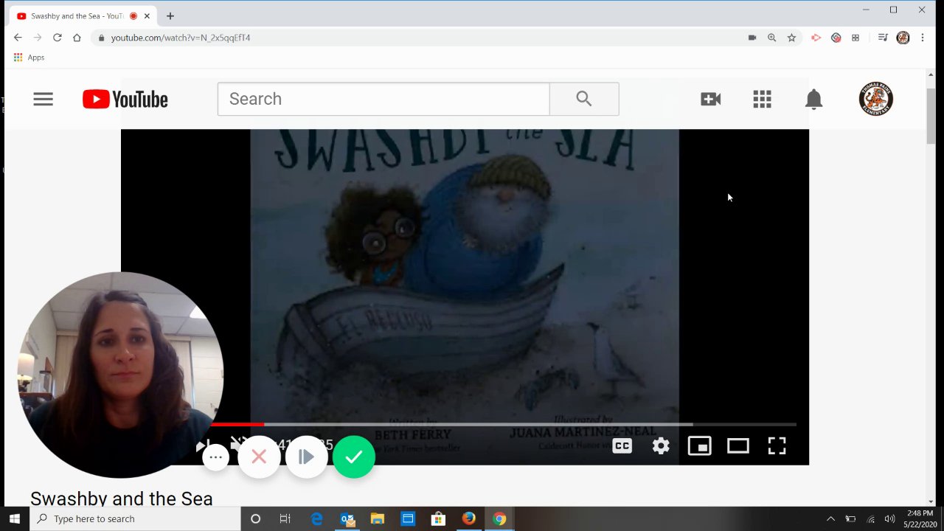
Task: Activate the miniplayer button
Action: [x=699, y=445]
